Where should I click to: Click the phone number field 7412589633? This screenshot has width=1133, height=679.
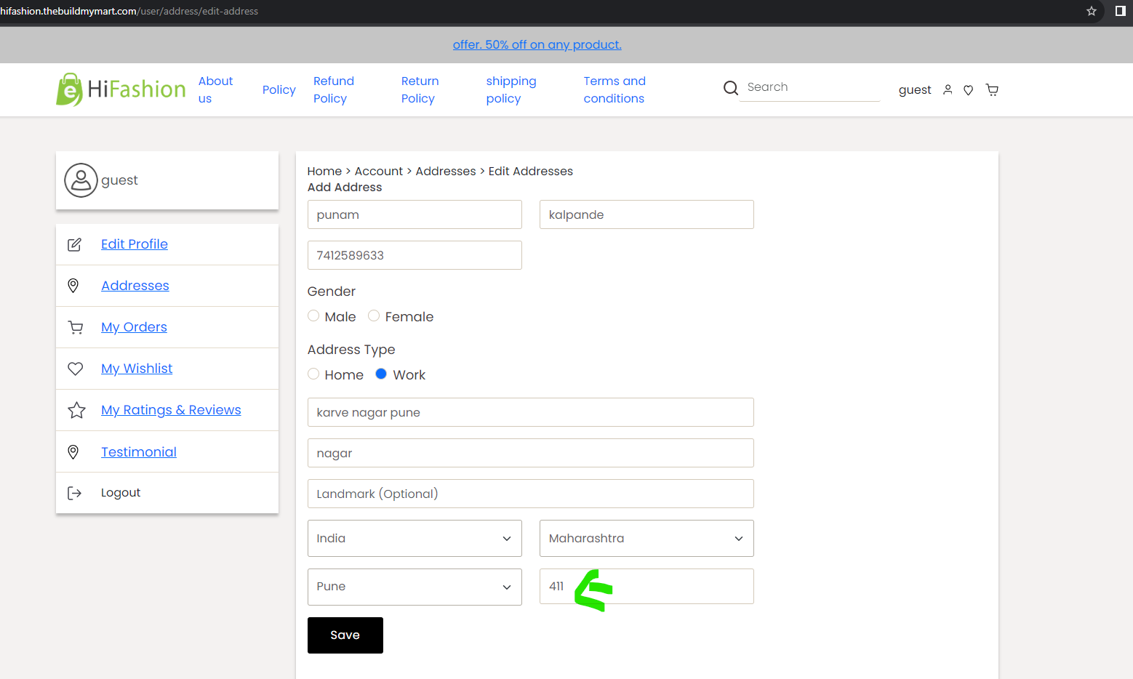pyautogui.click(x=415, y=255)
